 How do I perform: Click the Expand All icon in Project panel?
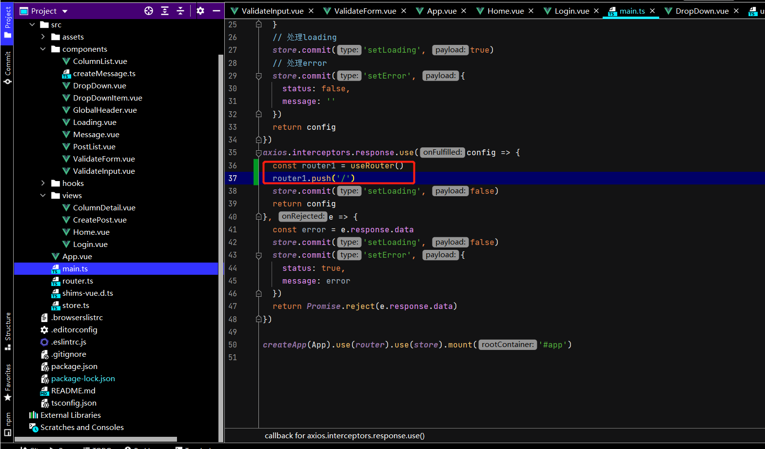(x=165, y=11)
